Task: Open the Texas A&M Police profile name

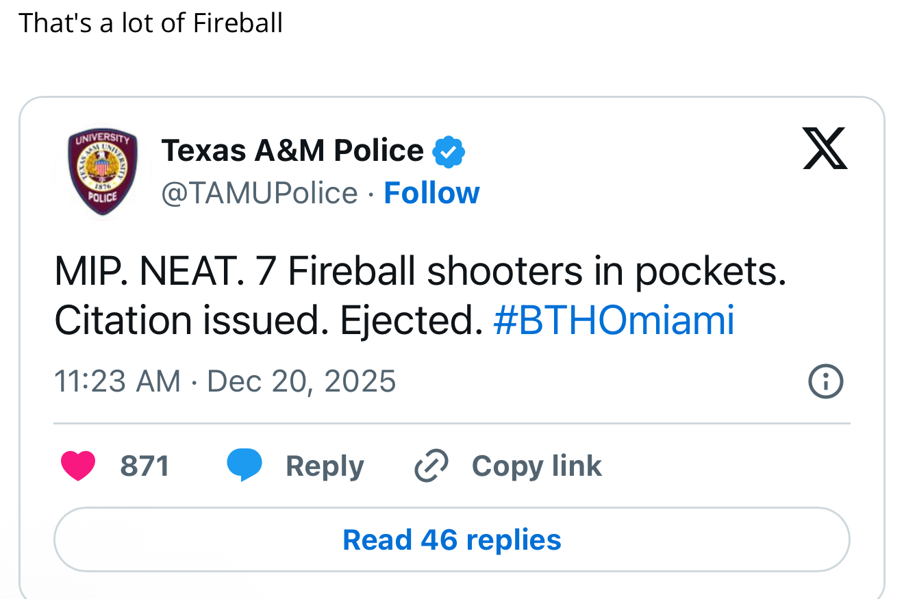Action: click(x=292, y=151)
